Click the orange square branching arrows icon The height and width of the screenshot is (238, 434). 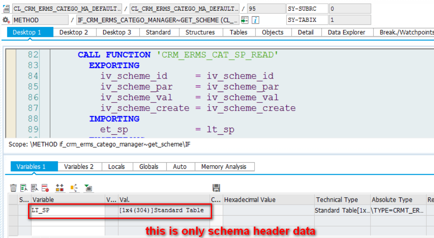pos(74,188)
